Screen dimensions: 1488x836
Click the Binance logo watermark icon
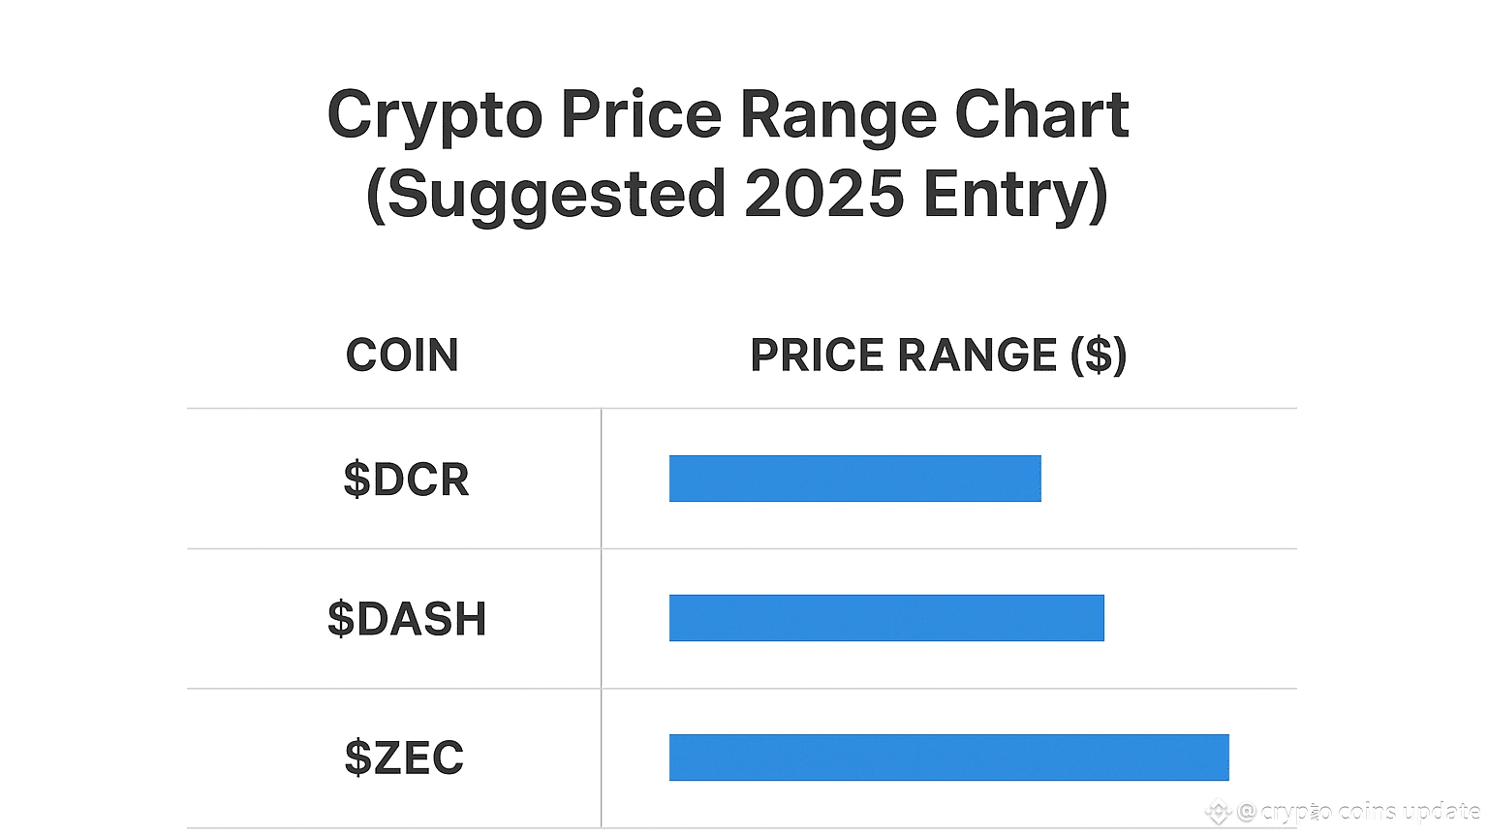point(1218,812)
